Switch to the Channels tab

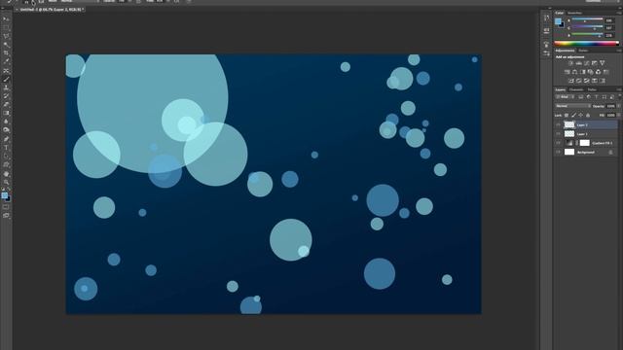point(576,89)
